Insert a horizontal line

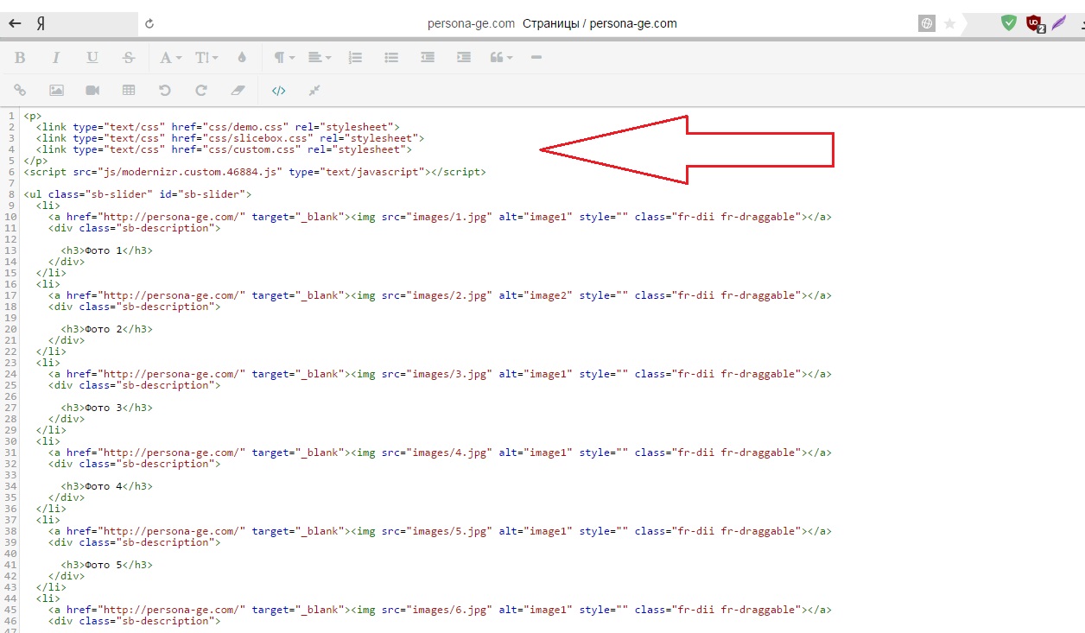click(536, 58)
